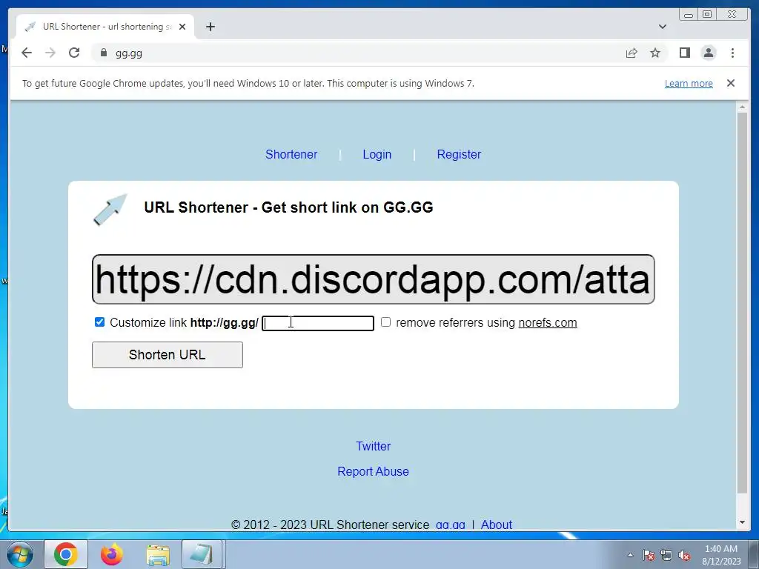This screenshot has width=759, height=569.
Task: Open the network tray icon
Action: coord(666,555)
